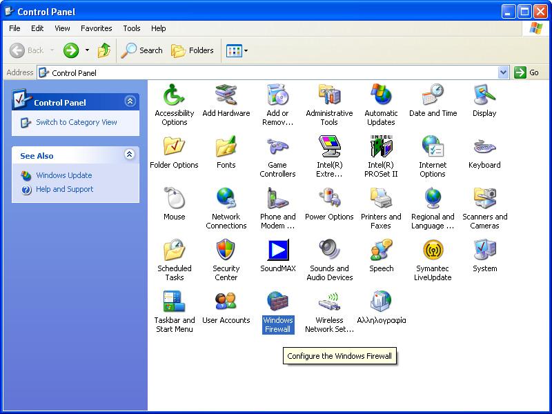Open Scheduled Tasks
This screenshot has width=552, height=414.
(x=175, y=260)
